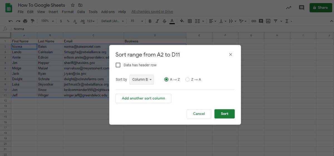Toggle strikethrough formatting
This screenshot has width=334, height=156.
click(164, 21)
